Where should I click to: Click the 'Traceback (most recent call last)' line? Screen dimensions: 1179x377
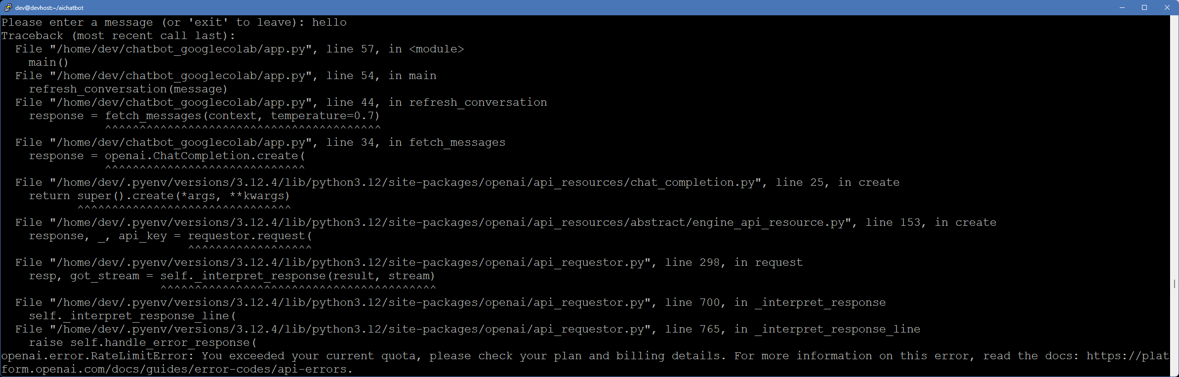point(119,36)
